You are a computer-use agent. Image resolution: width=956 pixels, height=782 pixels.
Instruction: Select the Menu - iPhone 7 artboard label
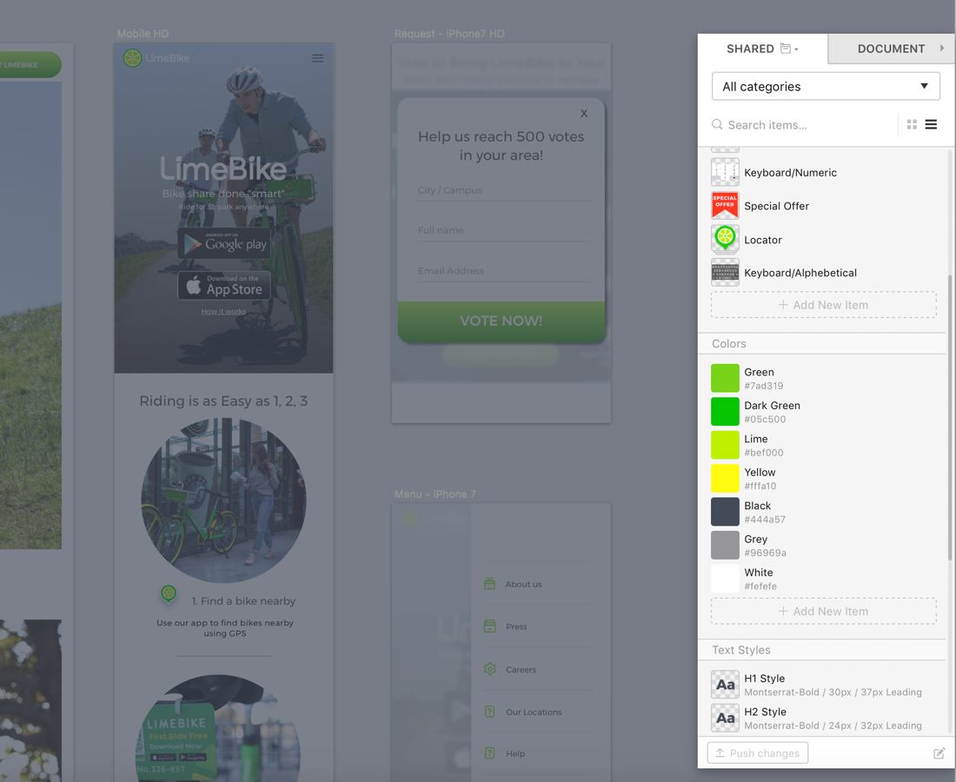[435, 494]
